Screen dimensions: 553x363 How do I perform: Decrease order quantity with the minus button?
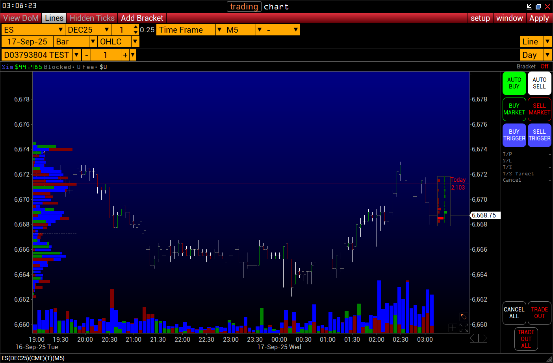(86, 55)
